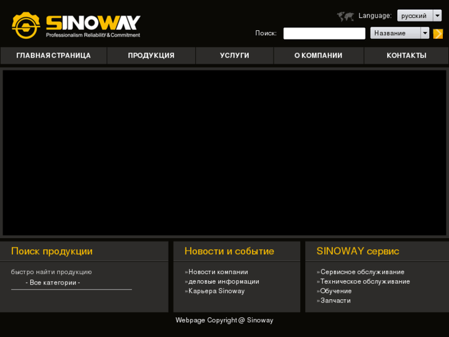Click the быстро найти продукцию text
The width and height of the screenshot is (449, 337).
pos(51,272)
